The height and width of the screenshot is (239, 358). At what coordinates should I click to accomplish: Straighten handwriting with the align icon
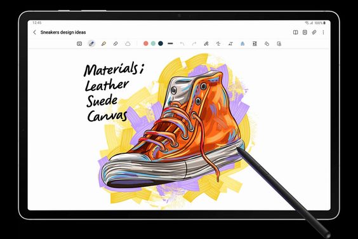218,43
